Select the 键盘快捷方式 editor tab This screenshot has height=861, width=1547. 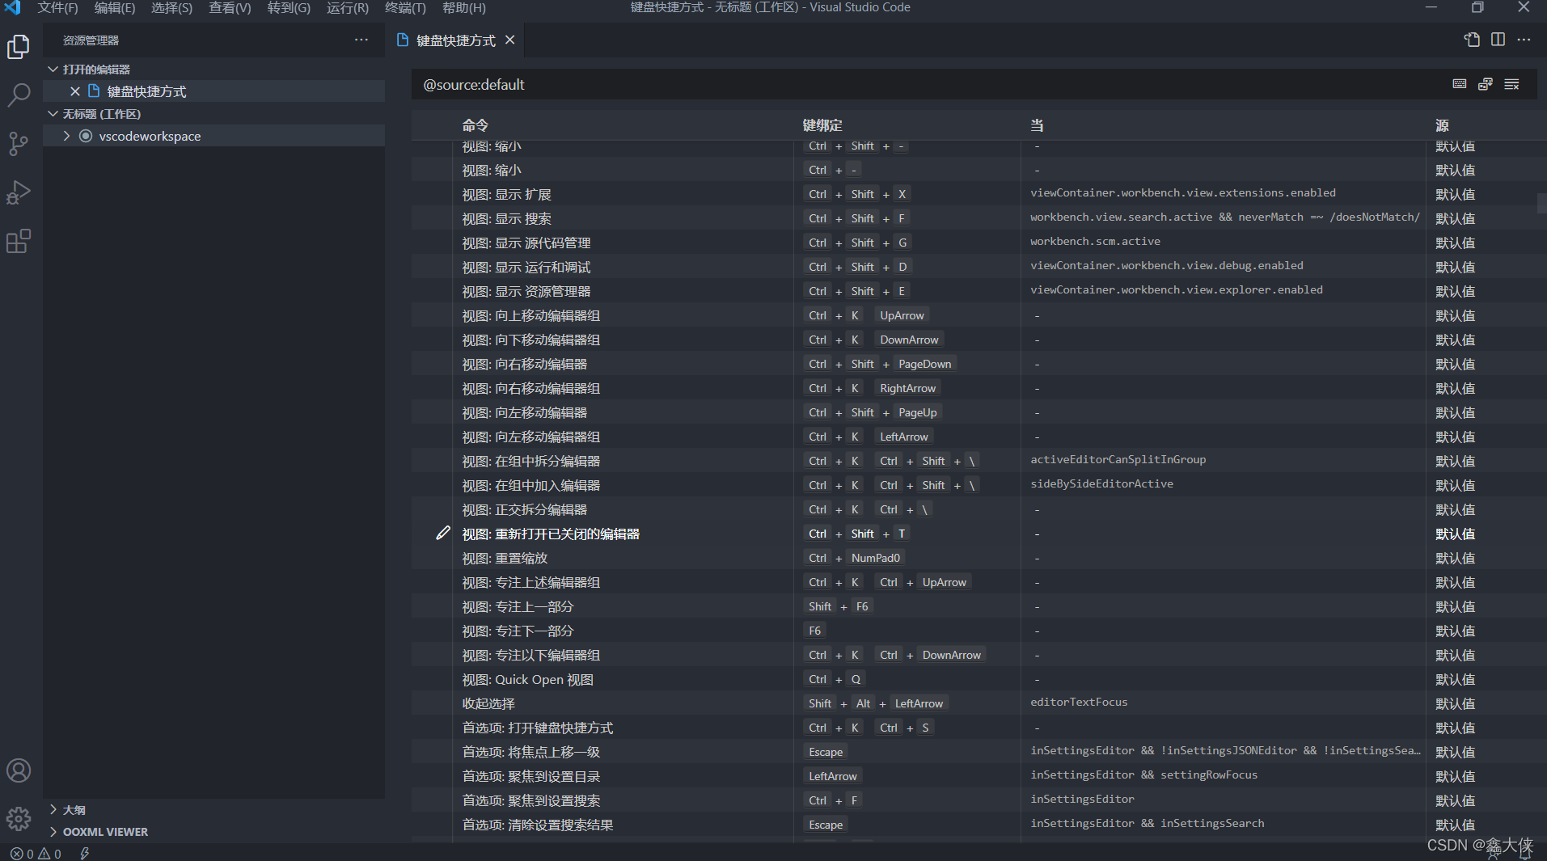tap(455, 40)
